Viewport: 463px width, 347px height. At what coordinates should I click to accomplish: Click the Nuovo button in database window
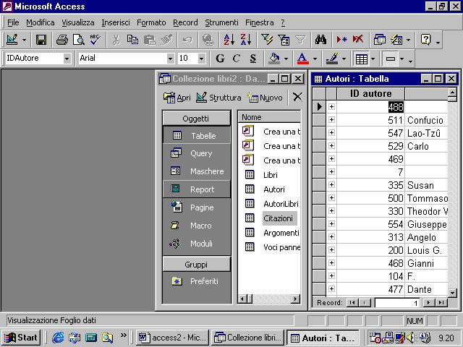(265, 98)
